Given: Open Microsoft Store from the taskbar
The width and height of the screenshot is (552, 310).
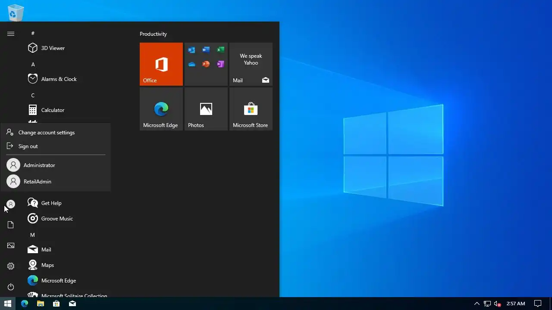Looking at the screenshot, I should pos(56,304).
